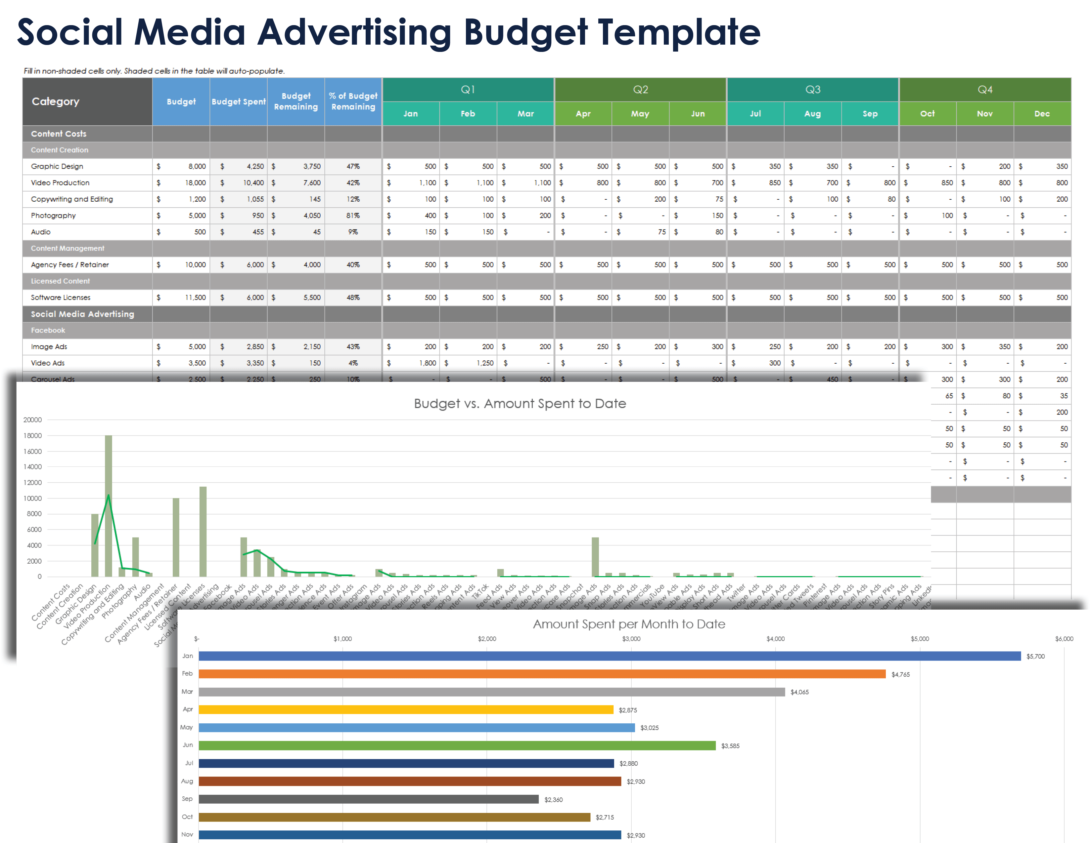Image resolution: width=1092 pixels, height=843 pixels.
Task: Click the Photography row label
Action: [53, 216]
